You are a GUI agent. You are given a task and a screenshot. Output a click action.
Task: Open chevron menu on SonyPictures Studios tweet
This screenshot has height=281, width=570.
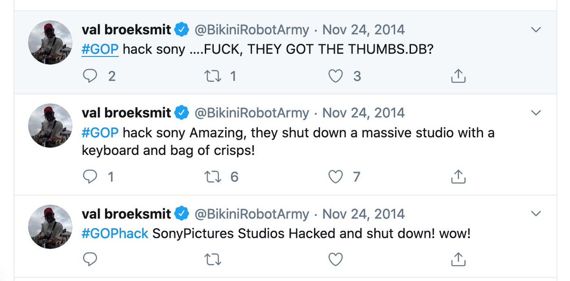(536, 213)
